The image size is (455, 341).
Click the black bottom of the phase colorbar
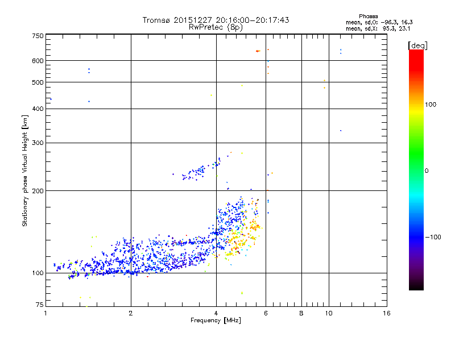(x=416, y=286)
